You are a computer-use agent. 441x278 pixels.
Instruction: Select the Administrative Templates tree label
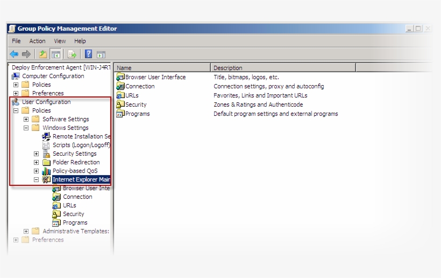[76, 231]
